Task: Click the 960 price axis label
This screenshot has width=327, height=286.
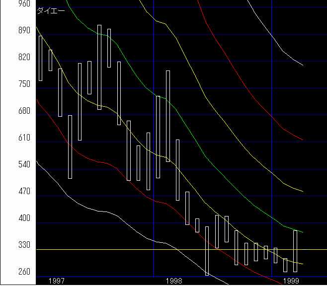Action: tap(10, 3)
